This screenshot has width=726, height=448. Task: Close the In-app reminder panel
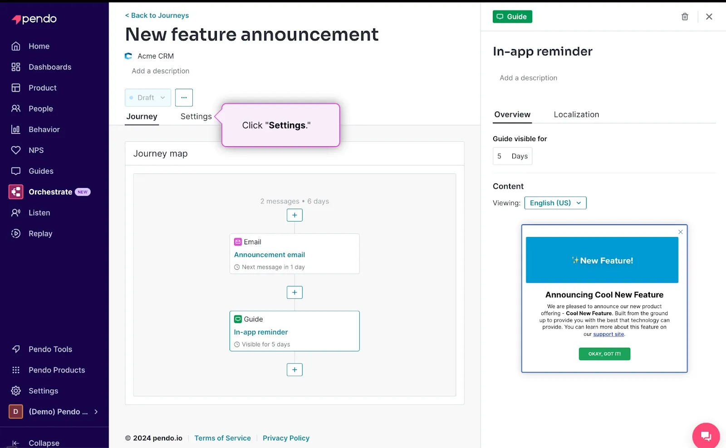click(x=709, y=17)
